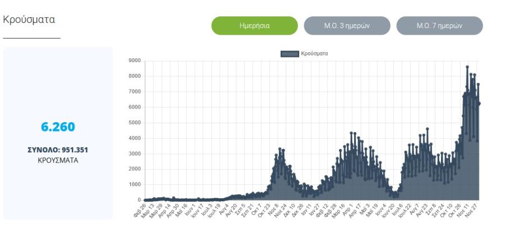Click the Νοε 27 x-axis date label

(472, 209)
